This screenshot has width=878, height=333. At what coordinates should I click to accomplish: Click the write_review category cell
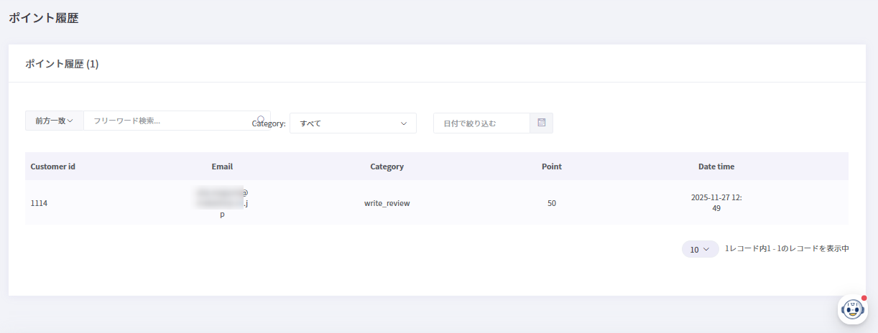387,203
